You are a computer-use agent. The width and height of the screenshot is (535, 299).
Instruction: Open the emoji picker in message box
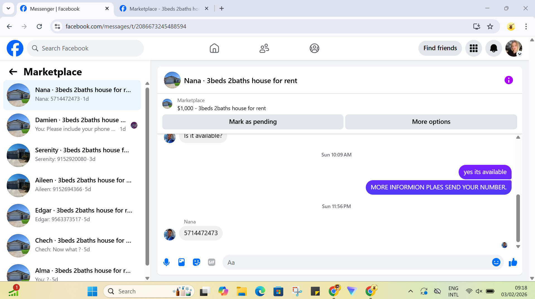(496, 262)
